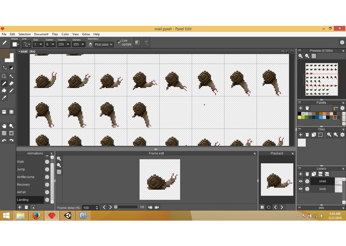Open application settings gear at top right

tap(342, 42)
